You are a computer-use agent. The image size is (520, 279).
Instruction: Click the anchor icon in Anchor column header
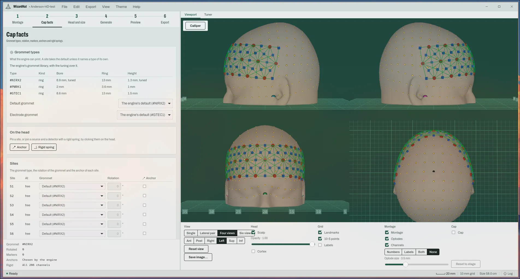144,178
